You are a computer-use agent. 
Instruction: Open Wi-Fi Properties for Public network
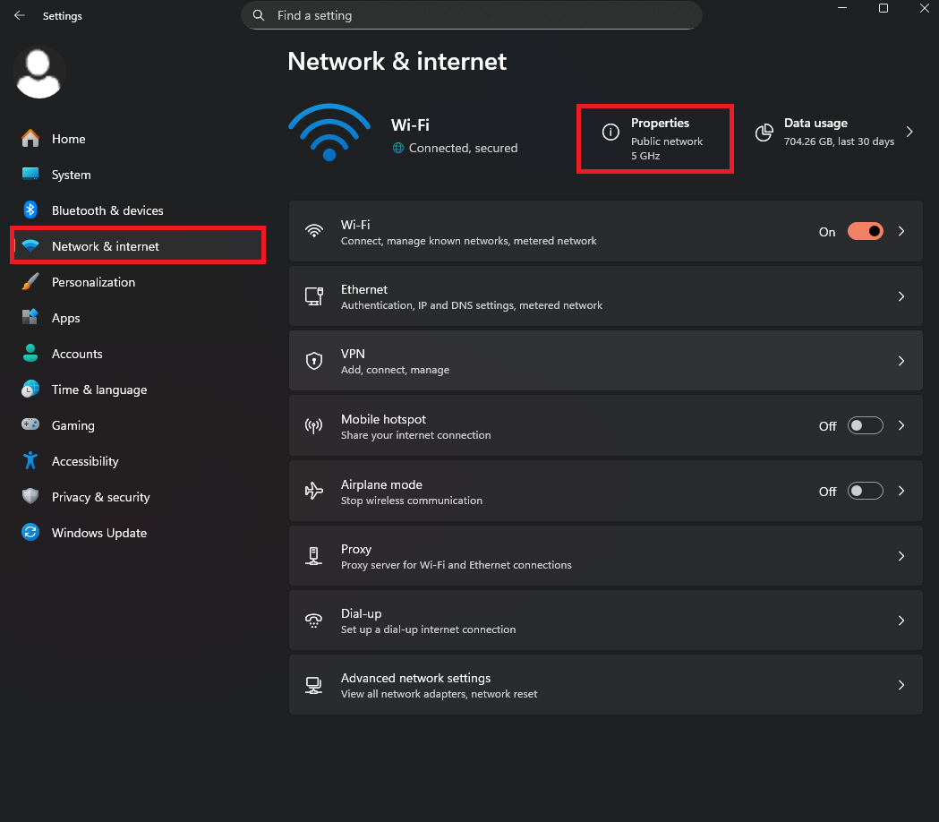point(655,139)
